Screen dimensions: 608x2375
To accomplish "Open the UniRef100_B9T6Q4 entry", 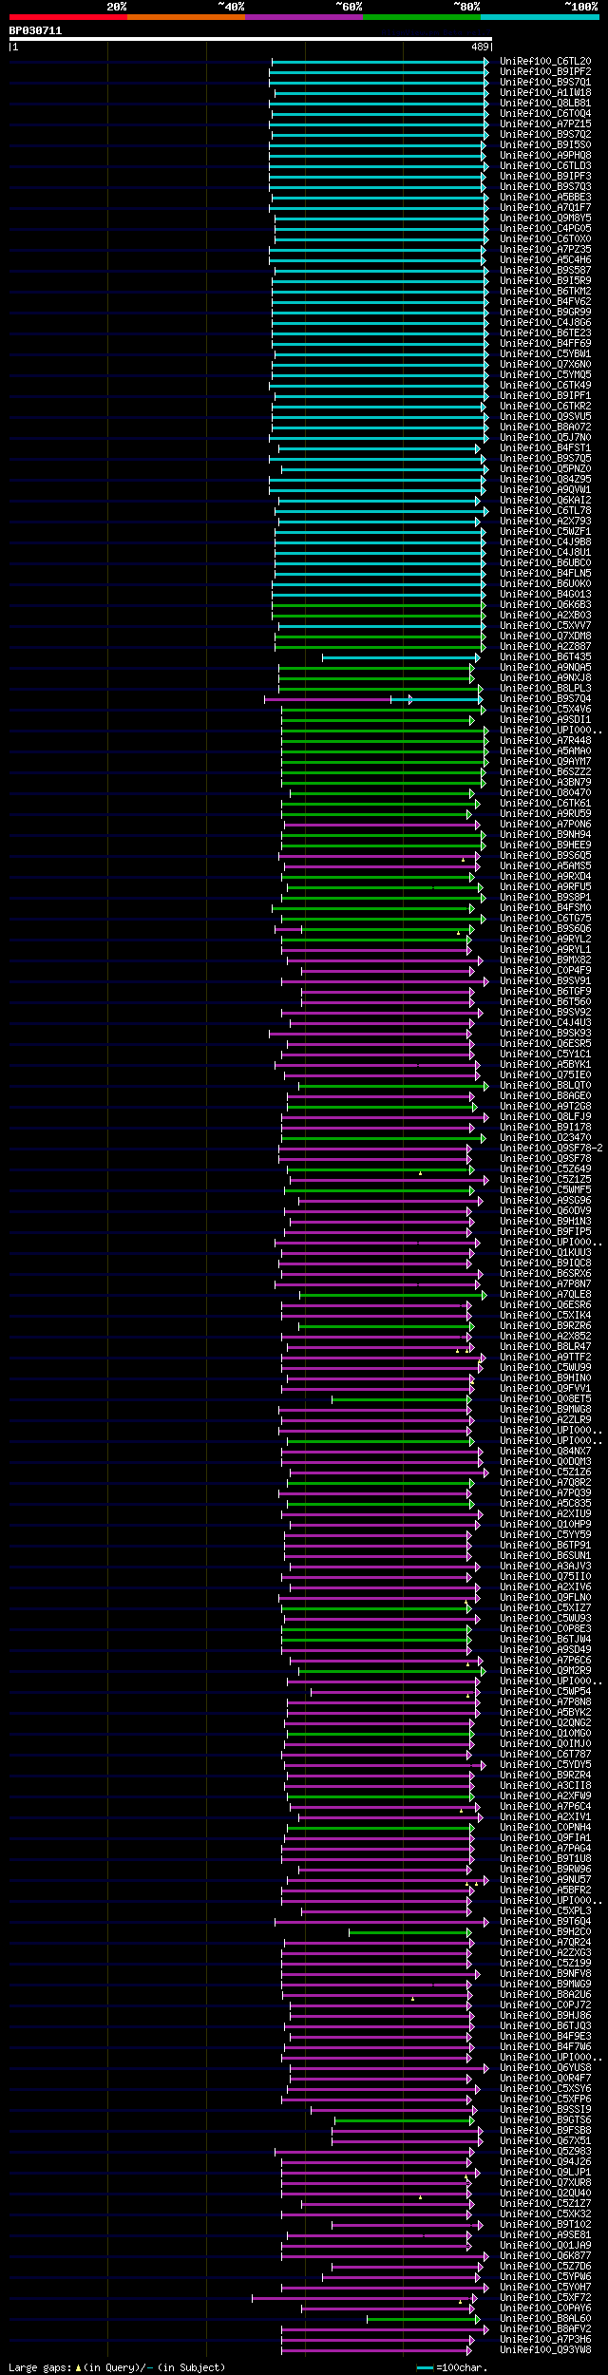I will point(545,1922).
